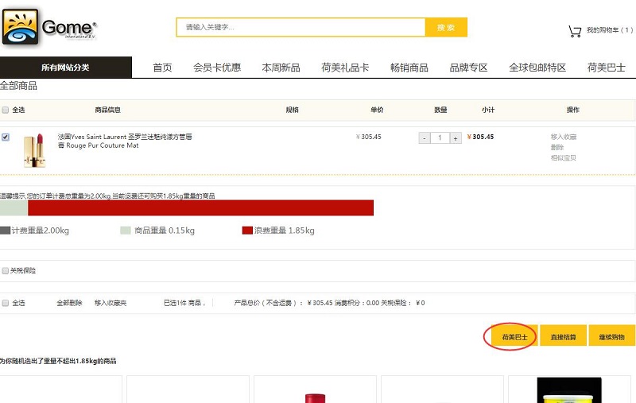Click the red 浪费重量 legend swatch
The width and height of the screenshot is (636, 403).
247,231
